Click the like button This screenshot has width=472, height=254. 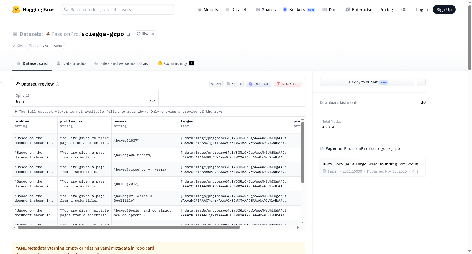click(x=142, y=34)
